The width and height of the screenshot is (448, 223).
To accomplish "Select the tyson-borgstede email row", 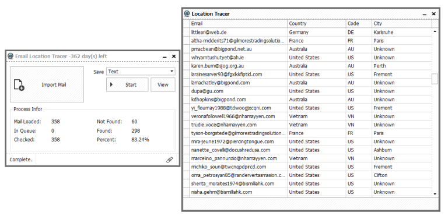I will [x=307, y=133].
